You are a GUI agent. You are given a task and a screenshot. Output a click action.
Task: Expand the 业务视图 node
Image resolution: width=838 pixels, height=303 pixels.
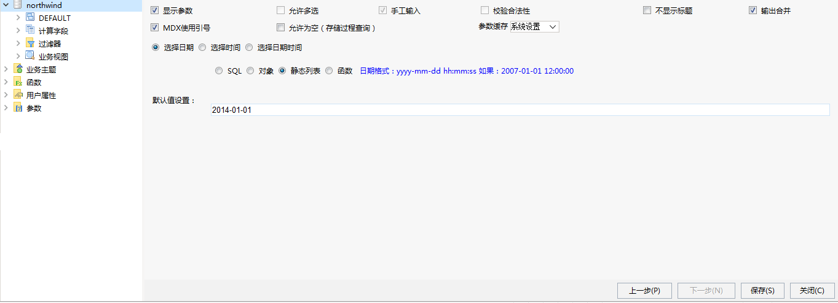tap(18, 56)
